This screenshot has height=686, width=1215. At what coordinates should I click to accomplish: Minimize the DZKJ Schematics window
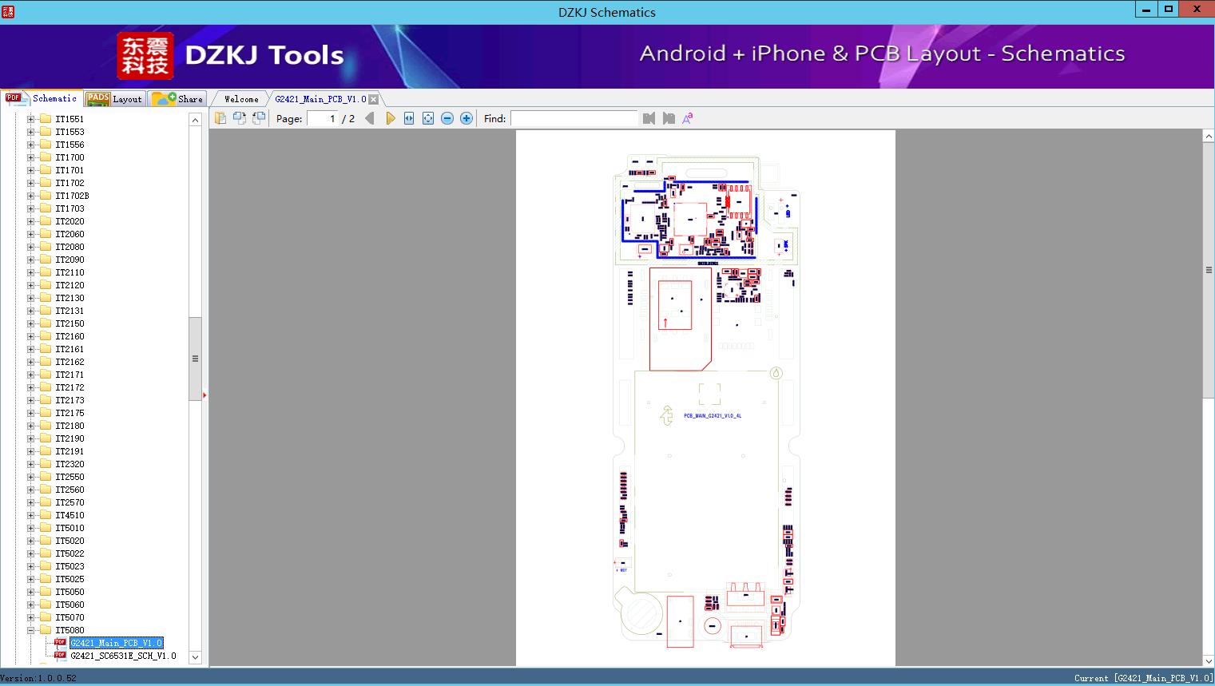click(1147, 9)
